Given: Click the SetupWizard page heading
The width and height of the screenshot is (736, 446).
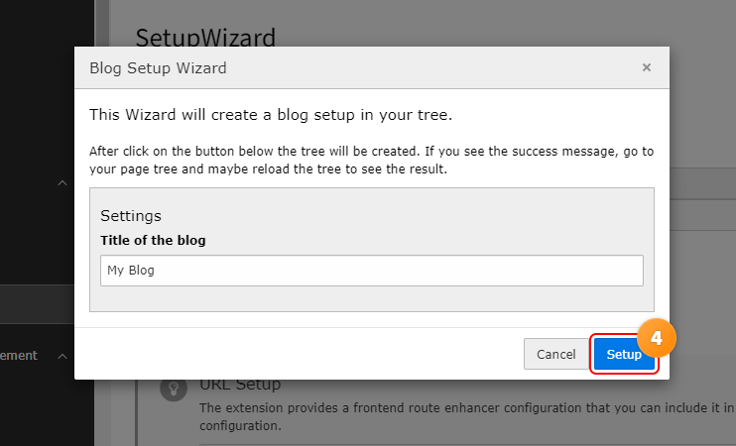Looking at the screenshot, I should pos(204,38).
